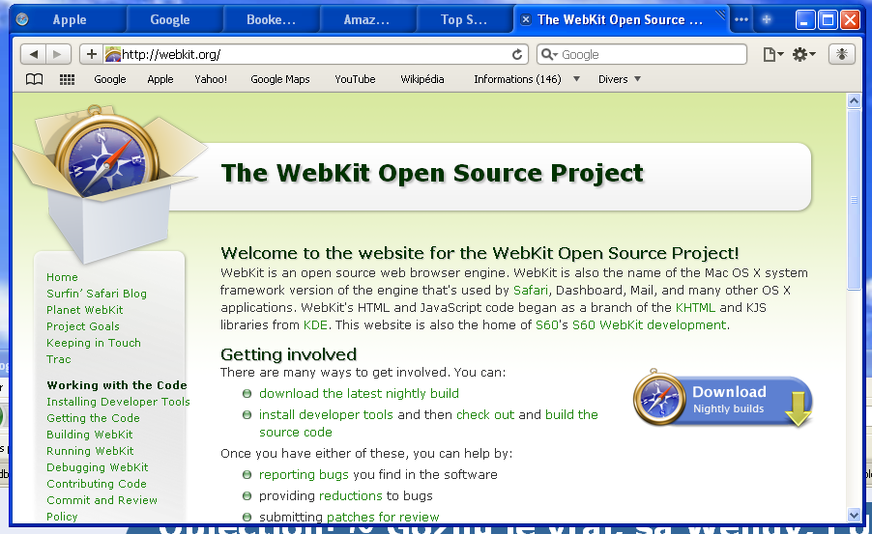Switch to the Apple tab
872x534 pixels.
click(70, 20)
